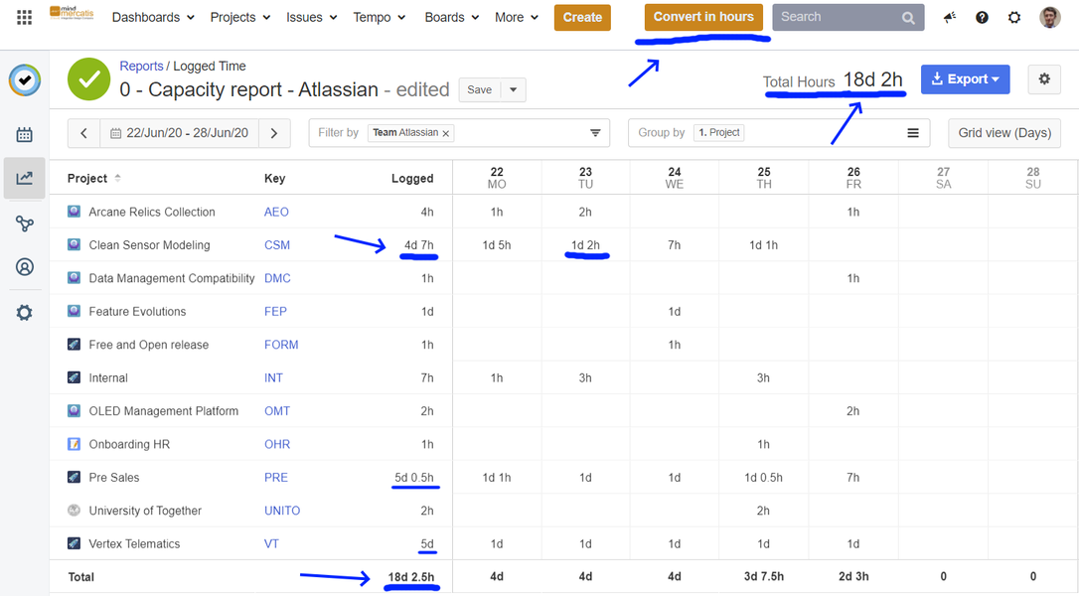Screen dimensions: 1079x596
Task: Open the feedback megaphone icon
Action: pyautogui.click(x=950, y=18)
